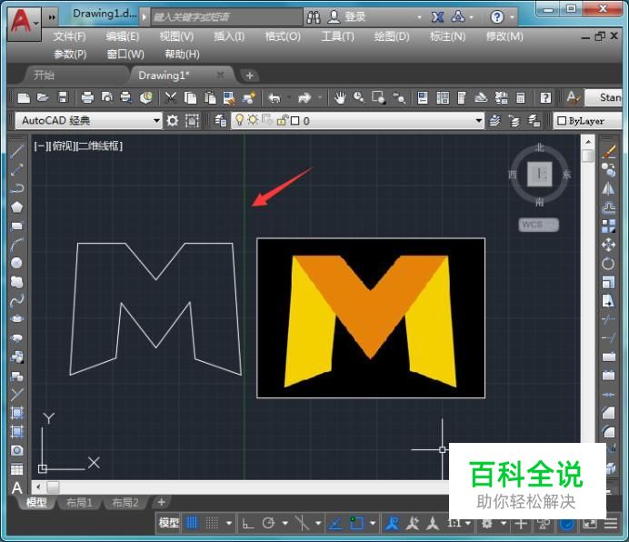The image size is (629, 542).
Task: Select the Line tool in draw toolbar
Action: pyautogui.click(x=16, y=151)
